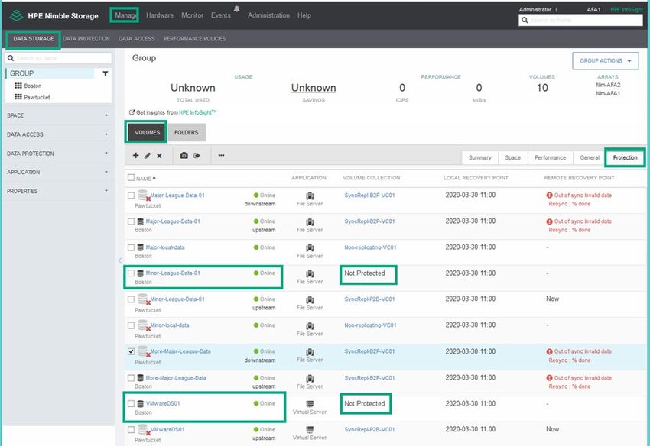The height and width of the screenshot is (446, 650).
Task: Click the File Server icon in Minor-League-Data-01 Boston row
Action: pyautogui.click(x=310, y=273)
